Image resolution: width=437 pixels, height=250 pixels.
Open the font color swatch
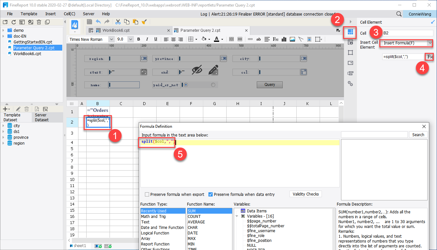(x=217, y=39)
